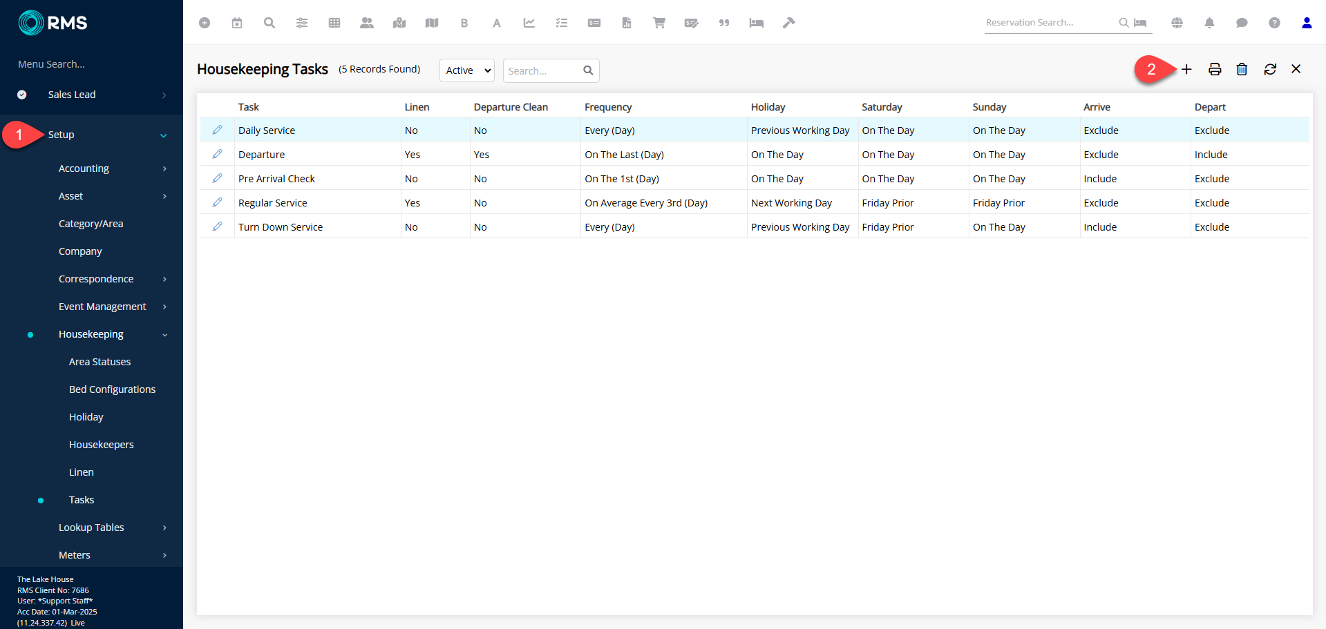Click the trash delete icon
Screen dimensions: 1326x629
1242,69
